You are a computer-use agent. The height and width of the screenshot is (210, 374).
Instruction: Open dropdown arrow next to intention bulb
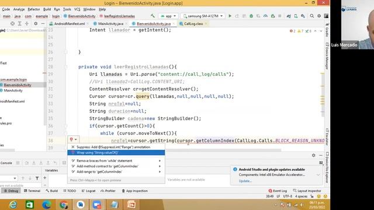(x=76, y=139)
